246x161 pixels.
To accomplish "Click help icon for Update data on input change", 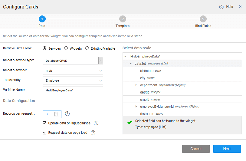I will [96, 123].
